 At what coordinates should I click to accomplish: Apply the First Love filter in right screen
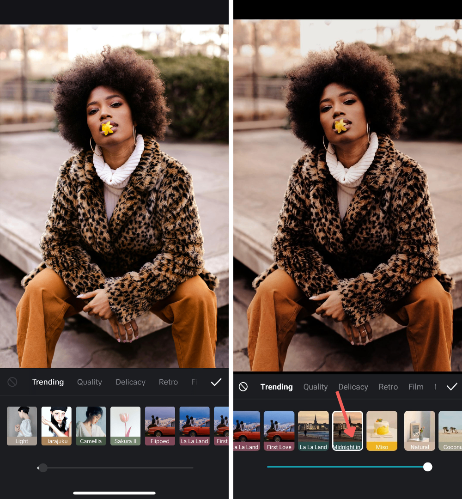279,431
